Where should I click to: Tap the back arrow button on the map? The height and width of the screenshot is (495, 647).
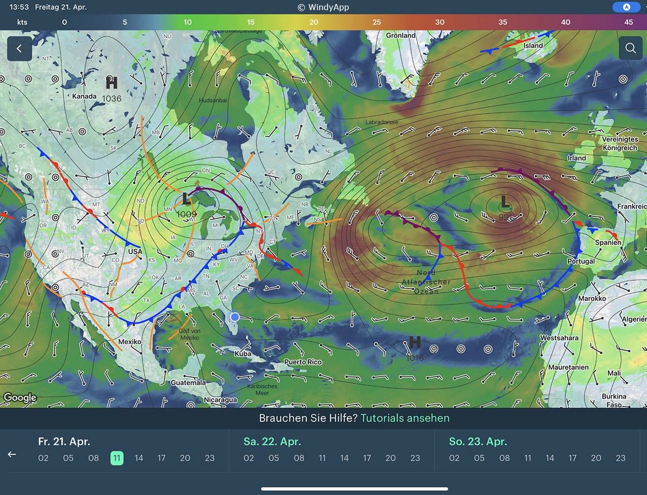point(19,49)
